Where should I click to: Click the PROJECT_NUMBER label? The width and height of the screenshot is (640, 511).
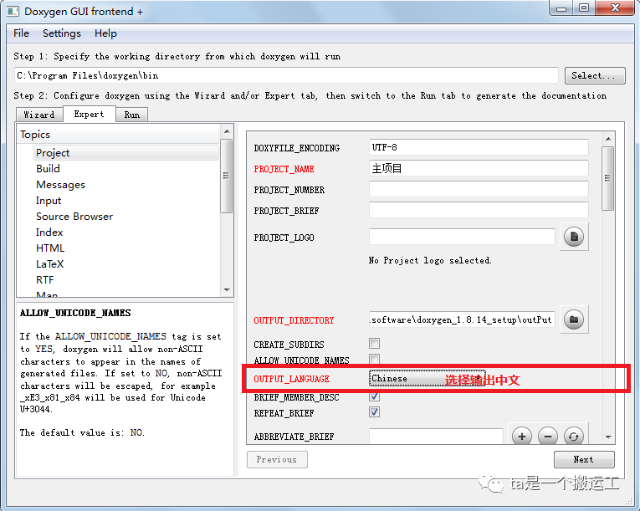click(289, 190)
